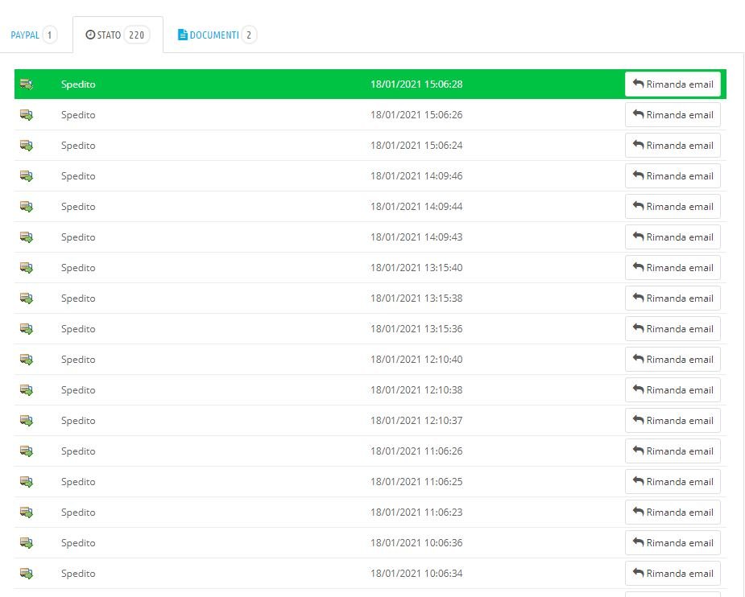
Task: Click Spedito label in the 12:10:40 row
Action: click(78, 360)
